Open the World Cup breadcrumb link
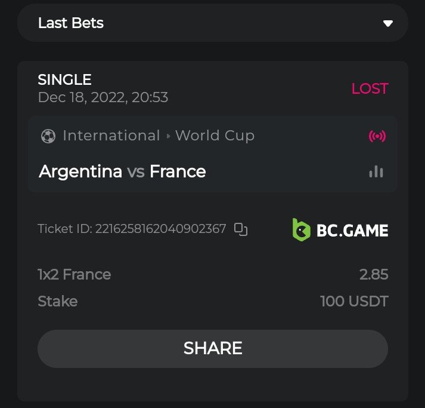The height and width of the screenshot is (408, 425). point(215,136)
